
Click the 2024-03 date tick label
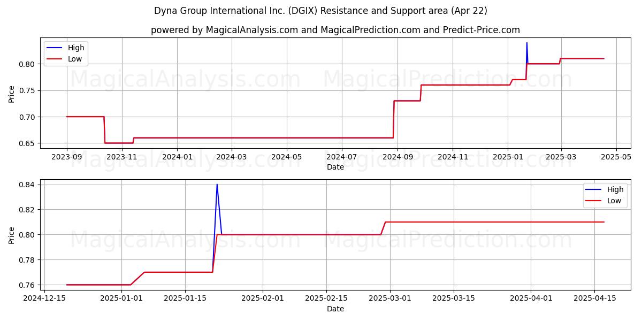(x=231, y=157)
